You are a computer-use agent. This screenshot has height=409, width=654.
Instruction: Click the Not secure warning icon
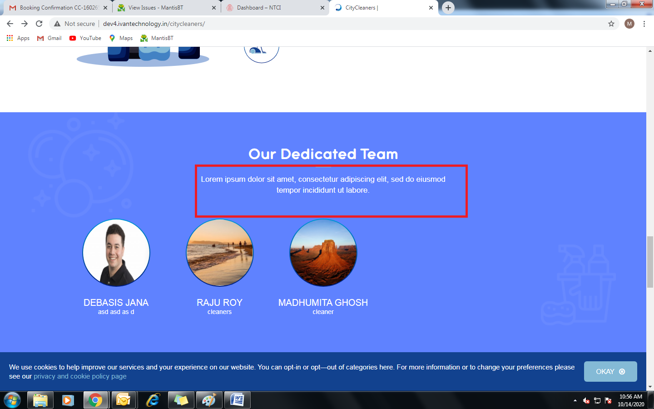pos(57,24)
